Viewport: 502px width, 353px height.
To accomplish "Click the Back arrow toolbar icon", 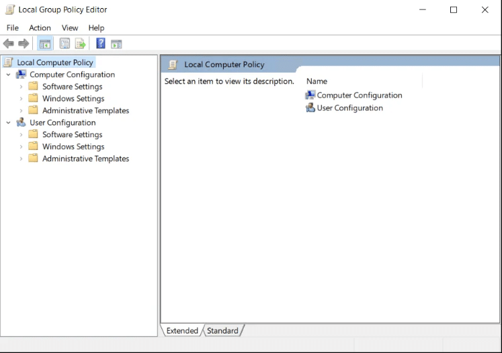I will click(9, 44).
